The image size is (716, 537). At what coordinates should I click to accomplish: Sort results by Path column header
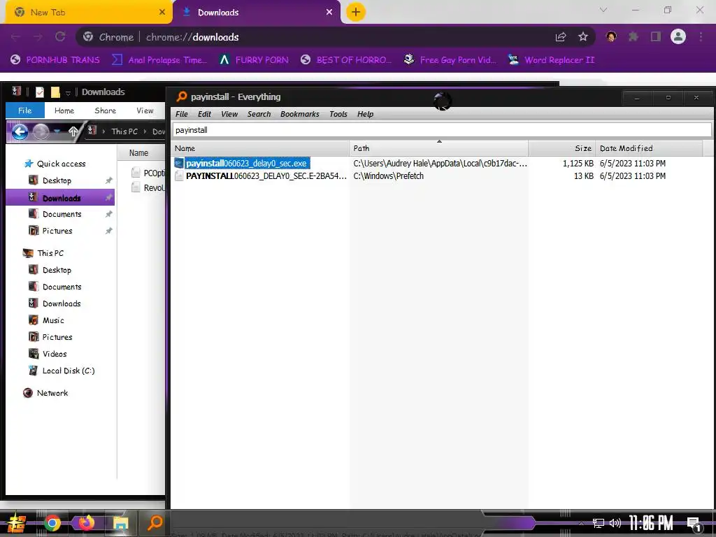pos(439,148)
